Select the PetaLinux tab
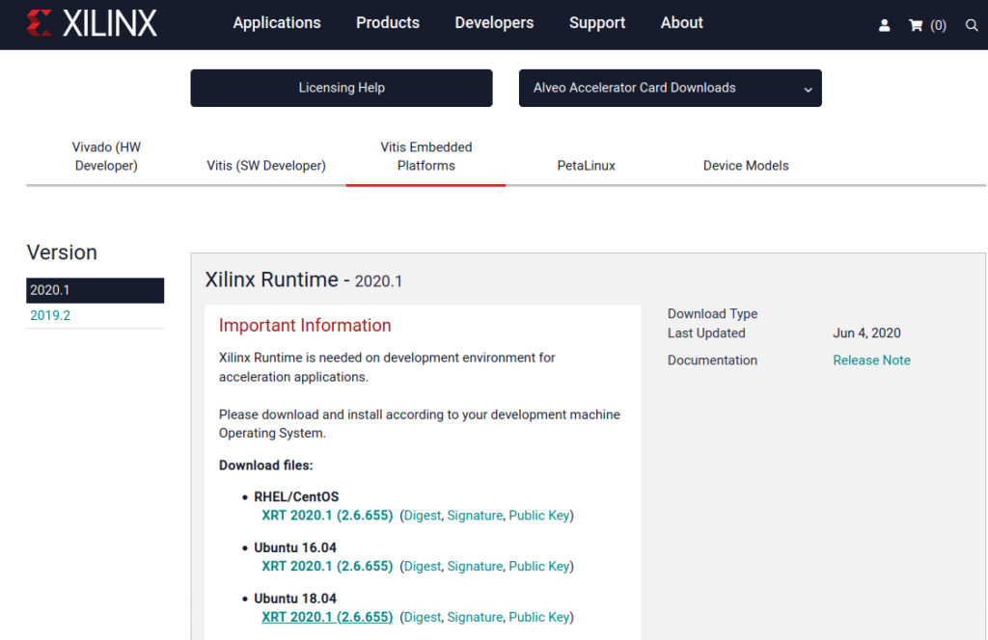The height and width of the screenshot is (640, 988). coord(586,166)
